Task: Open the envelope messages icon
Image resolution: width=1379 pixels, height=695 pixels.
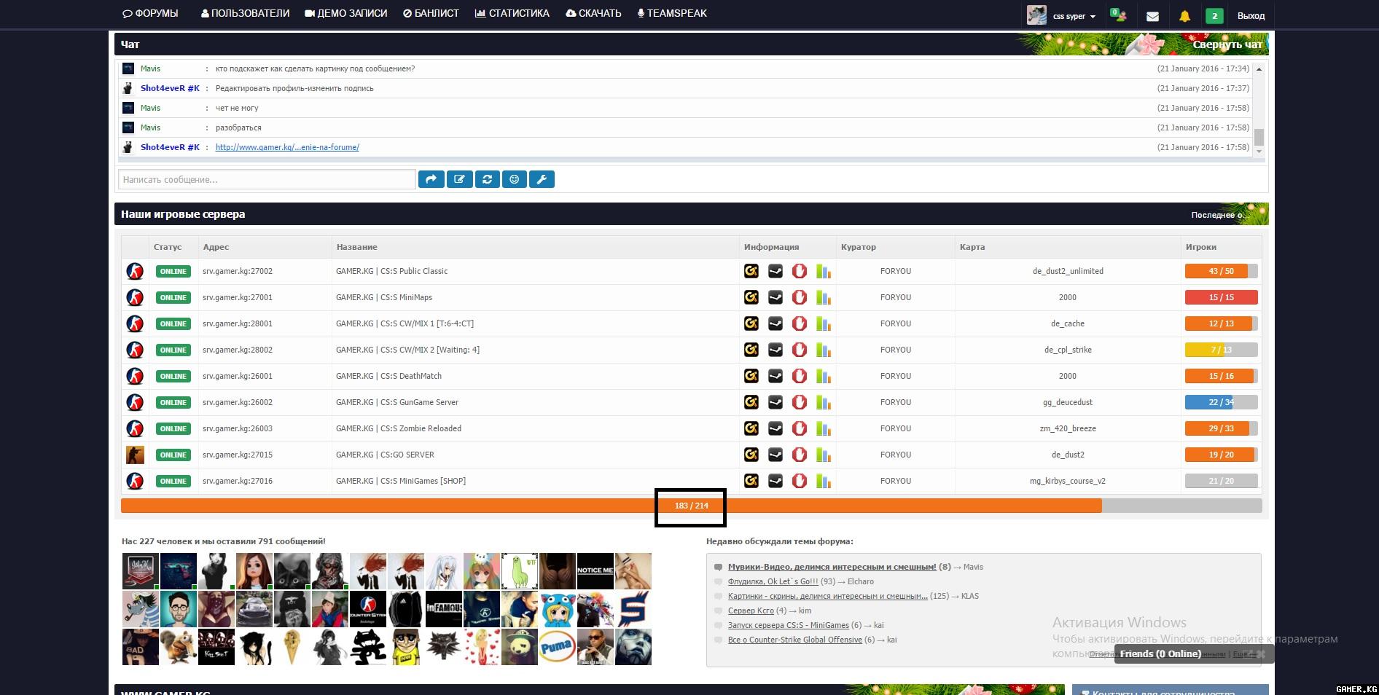Action: click(1152, 16)
